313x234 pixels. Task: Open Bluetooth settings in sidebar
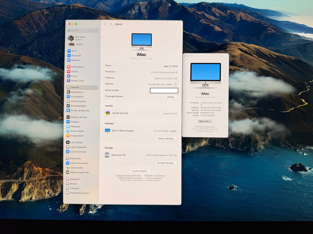[74, 56]
